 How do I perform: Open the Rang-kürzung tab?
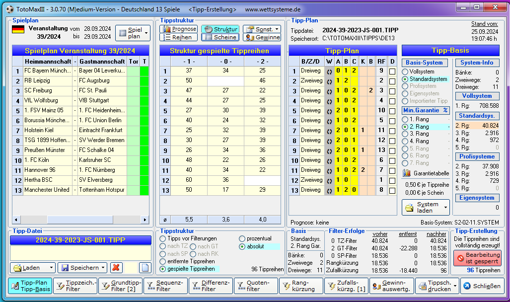click(x=301, y=286)
